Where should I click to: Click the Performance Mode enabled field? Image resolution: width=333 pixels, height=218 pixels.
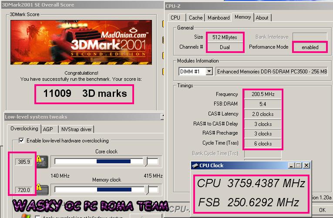pyautogui.click(x=310, y=47)
